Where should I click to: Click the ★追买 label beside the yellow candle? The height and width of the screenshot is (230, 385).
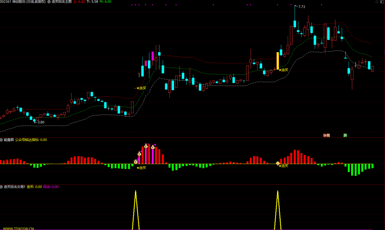(283, 70)
